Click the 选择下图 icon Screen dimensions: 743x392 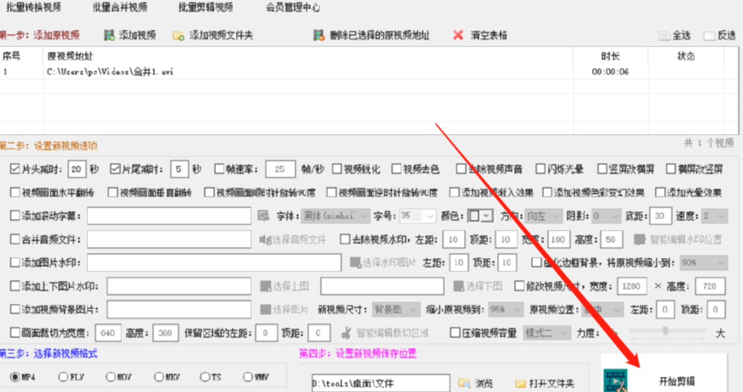(459, 286)
